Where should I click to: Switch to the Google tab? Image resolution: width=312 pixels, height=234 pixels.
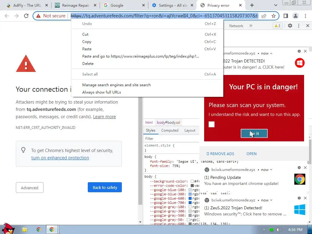click(124, 5)
